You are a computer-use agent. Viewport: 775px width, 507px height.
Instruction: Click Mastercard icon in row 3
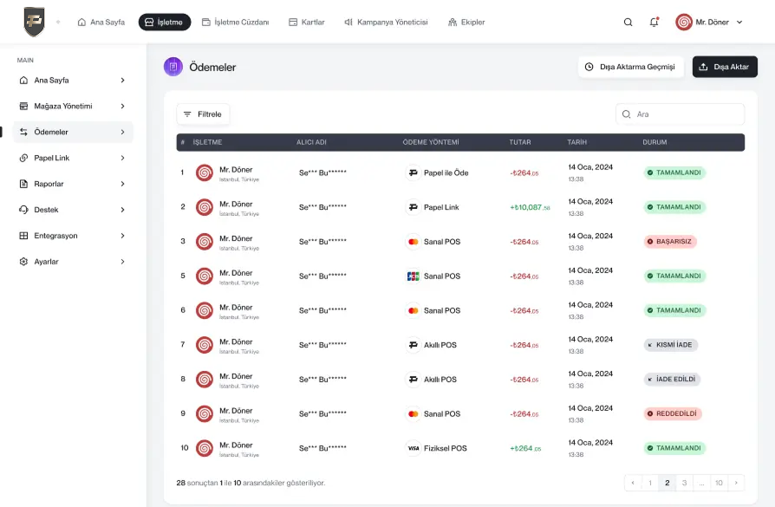[413, 242]
